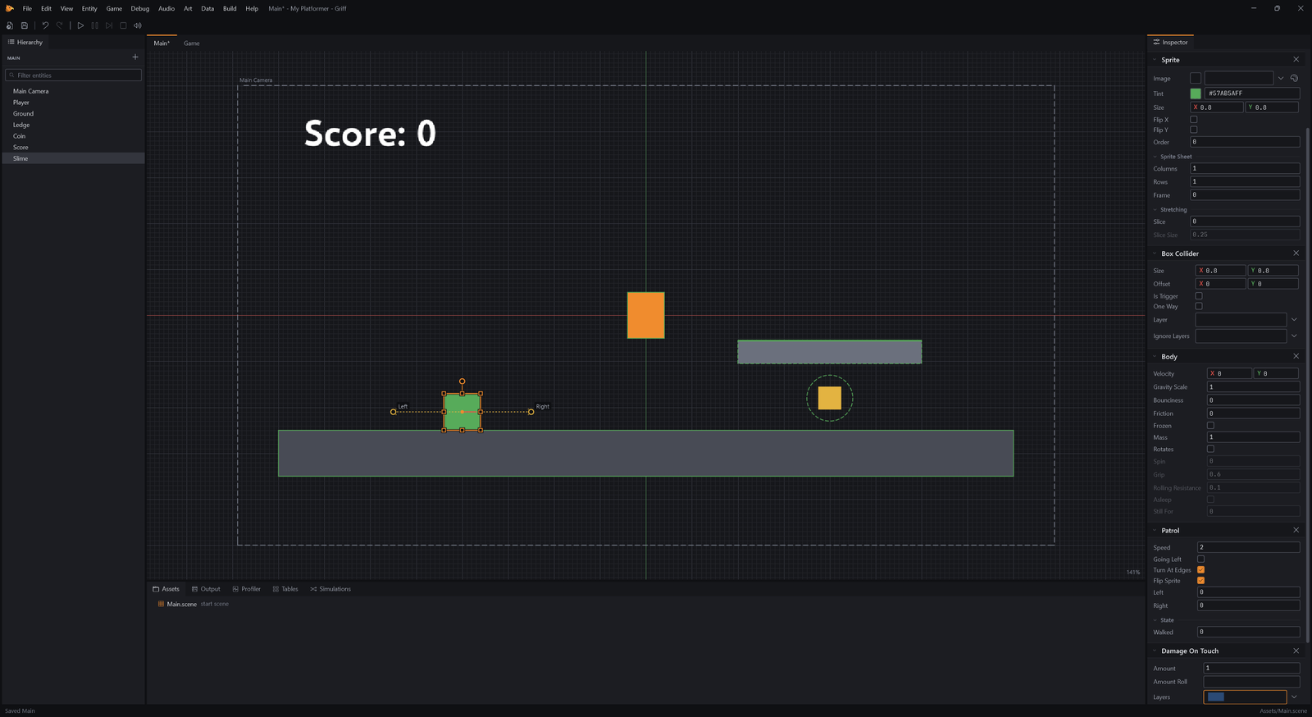Click the Filter entities search field

click(74, 75)
